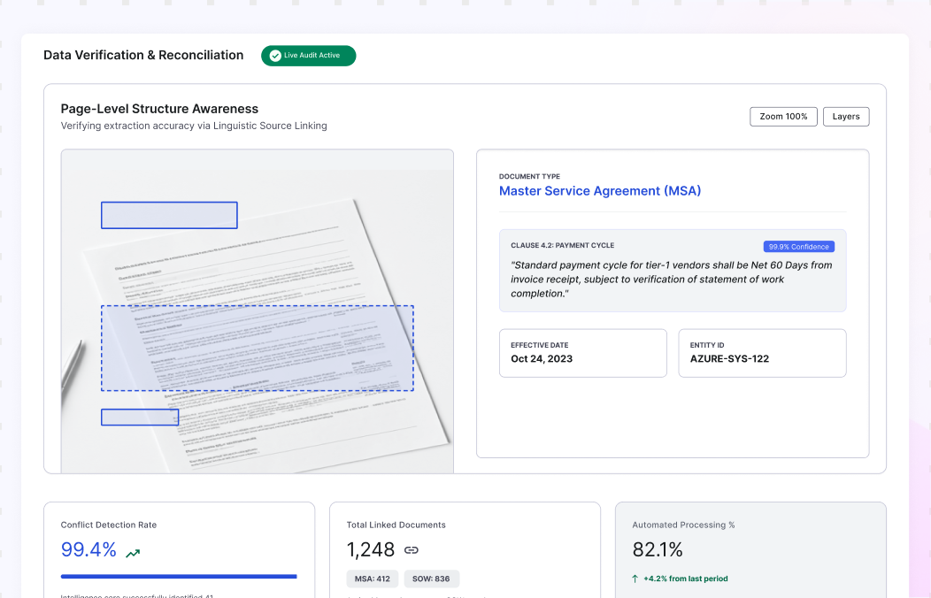Click the 99.9% Confidence badge
This screenshot has width=931, height=598.
pos(798,247)
